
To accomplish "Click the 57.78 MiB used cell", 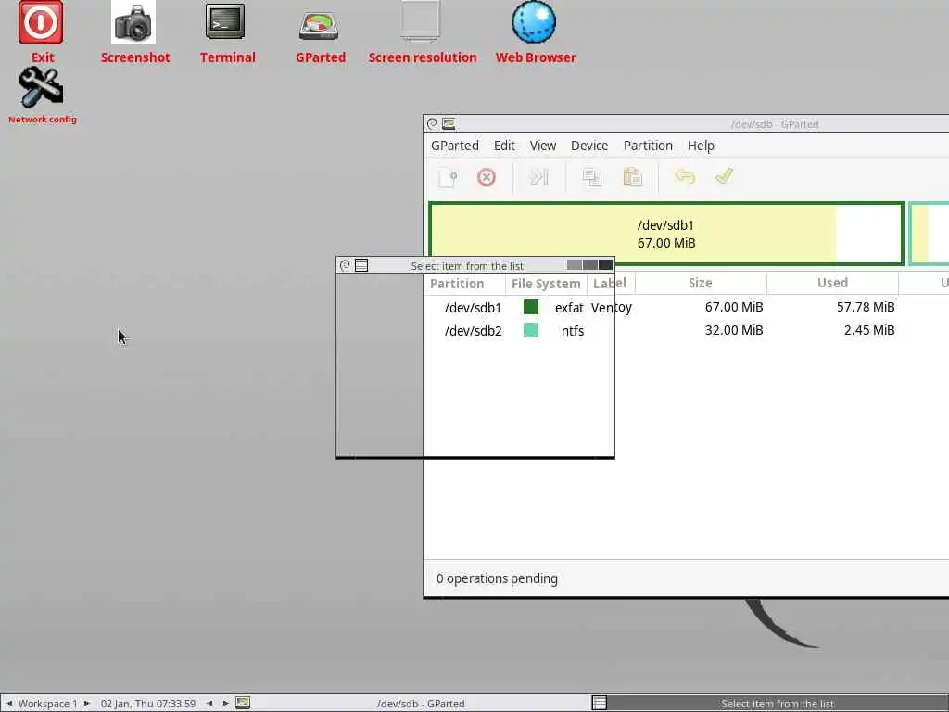I will pos(866,307).
